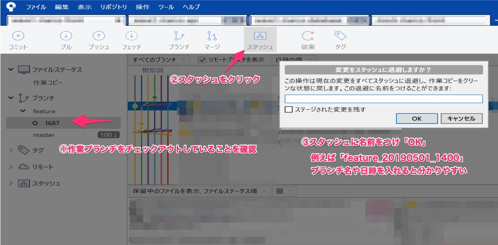The height and width of the screenshot is (245, 498).
Task: Click the Tag (タグ) toolbar icon
Action: (x=340, y=36)
